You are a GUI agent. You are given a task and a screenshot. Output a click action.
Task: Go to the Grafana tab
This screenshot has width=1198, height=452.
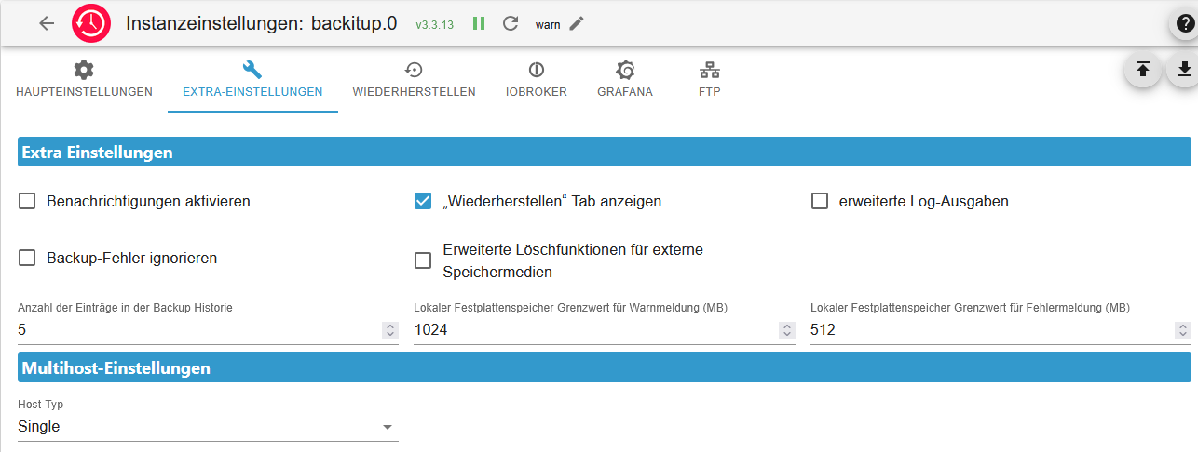624,80
